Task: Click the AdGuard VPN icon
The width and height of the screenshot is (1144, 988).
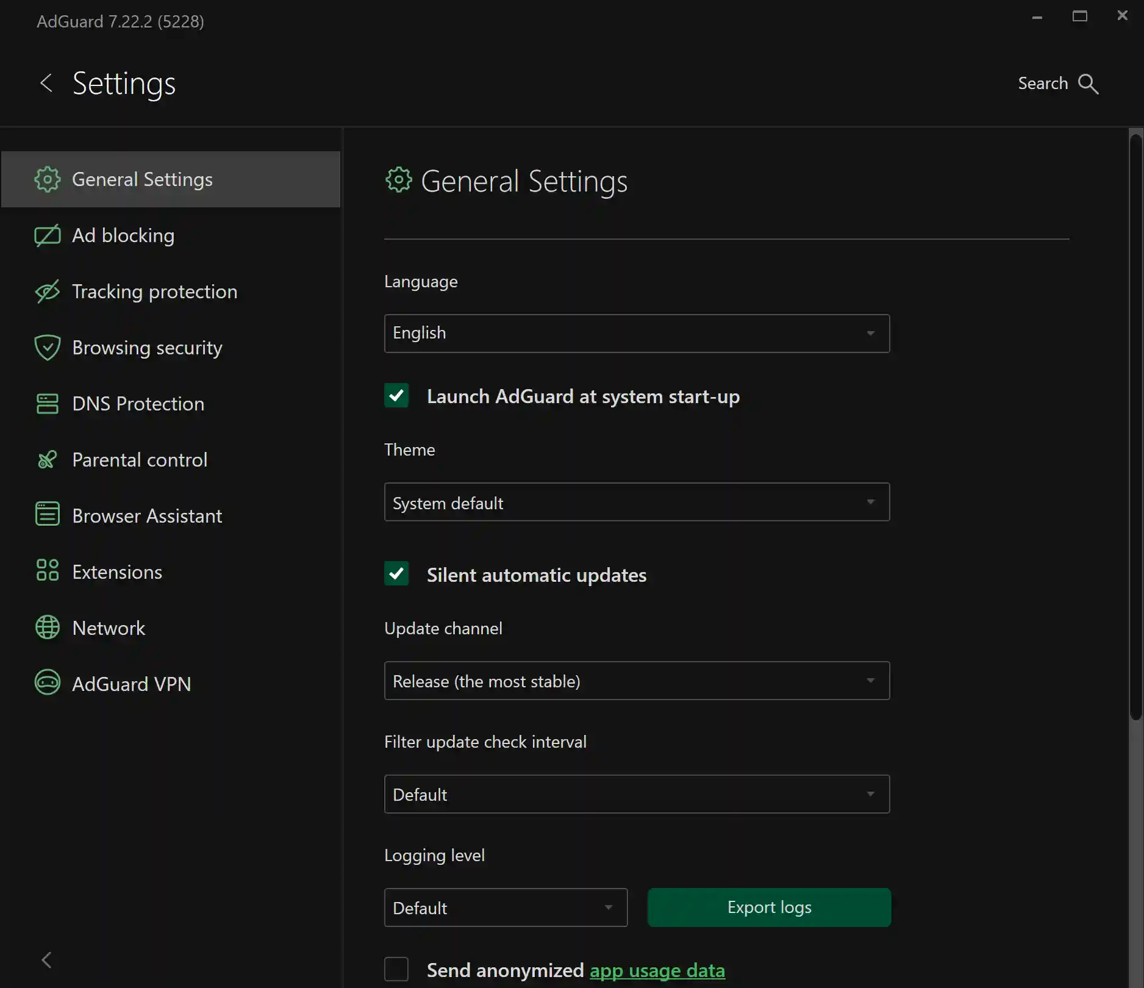Action: (47, 682)
